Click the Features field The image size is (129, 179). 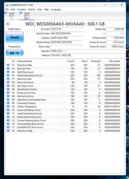[87, 55]
